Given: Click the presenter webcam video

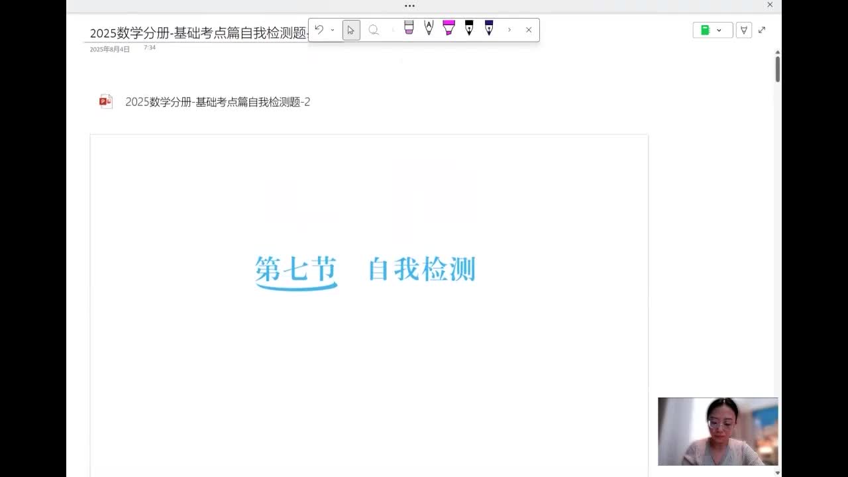Looking at the screenshot, I should pyautogui.click(x=718, y=431).
